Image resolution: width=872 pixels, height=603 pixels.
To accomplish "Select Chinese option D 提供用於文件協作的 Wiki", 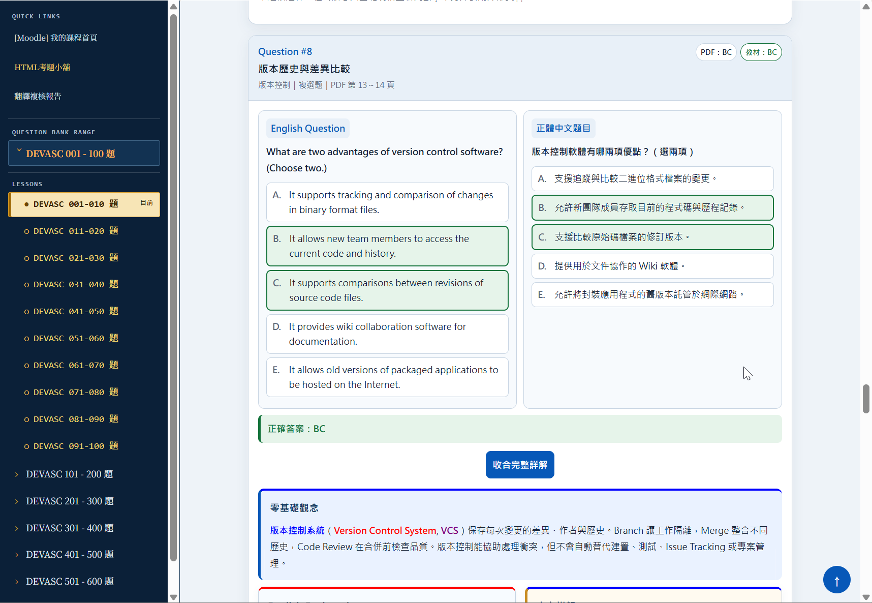I will 652,266.
